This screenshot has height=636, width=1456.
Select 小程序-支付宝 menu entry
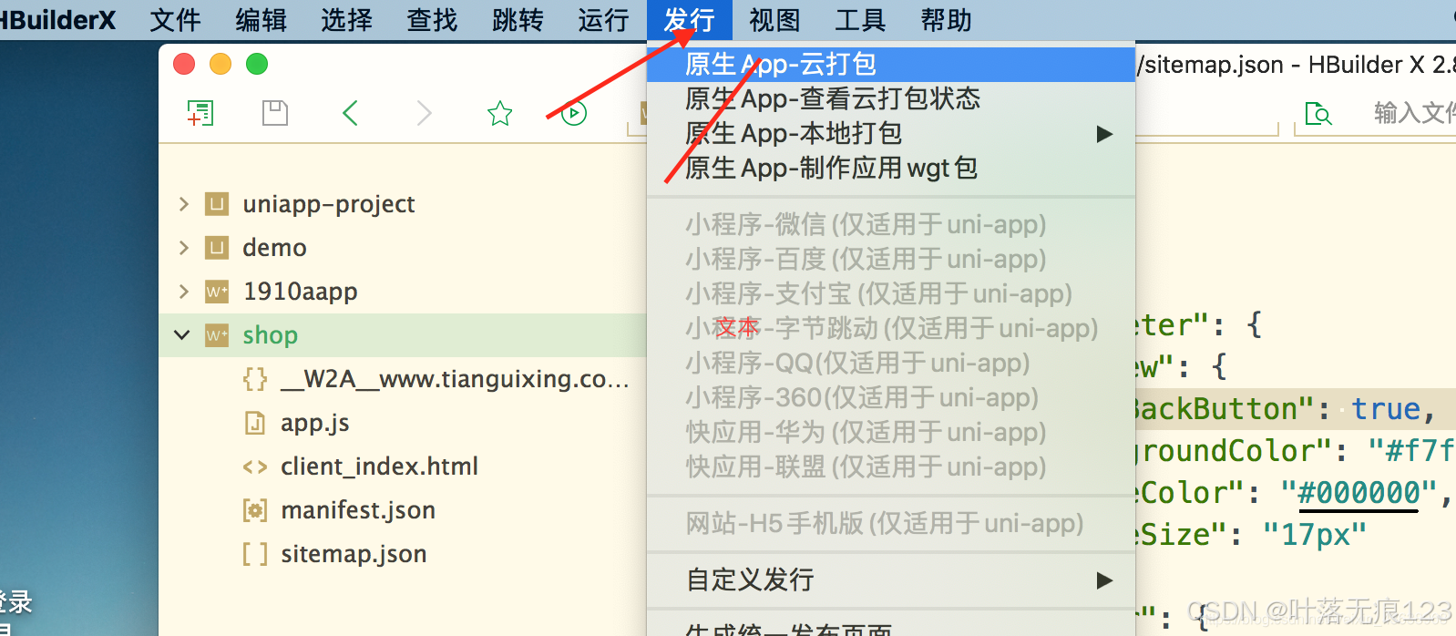click(x=891, y=293)
